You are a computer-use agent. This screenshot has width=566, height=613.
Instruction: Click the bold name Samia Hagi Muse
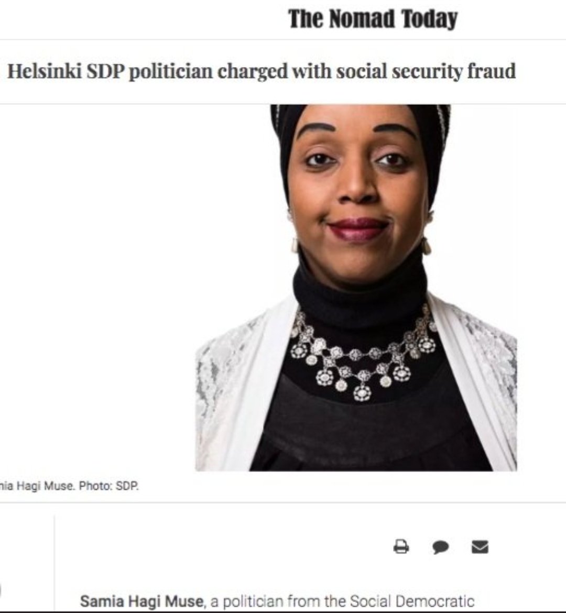(x=142, y=601)
